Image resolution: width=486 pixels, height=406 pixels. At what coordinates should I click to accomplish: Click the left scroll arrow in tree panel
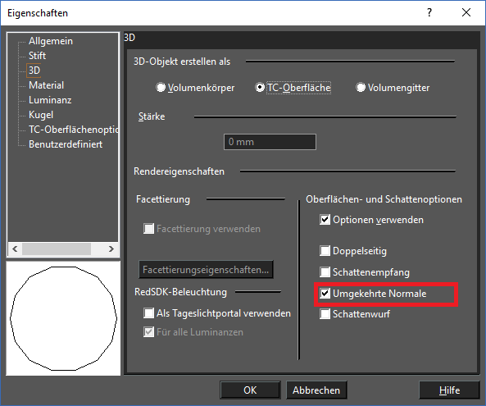coord(15,249)
